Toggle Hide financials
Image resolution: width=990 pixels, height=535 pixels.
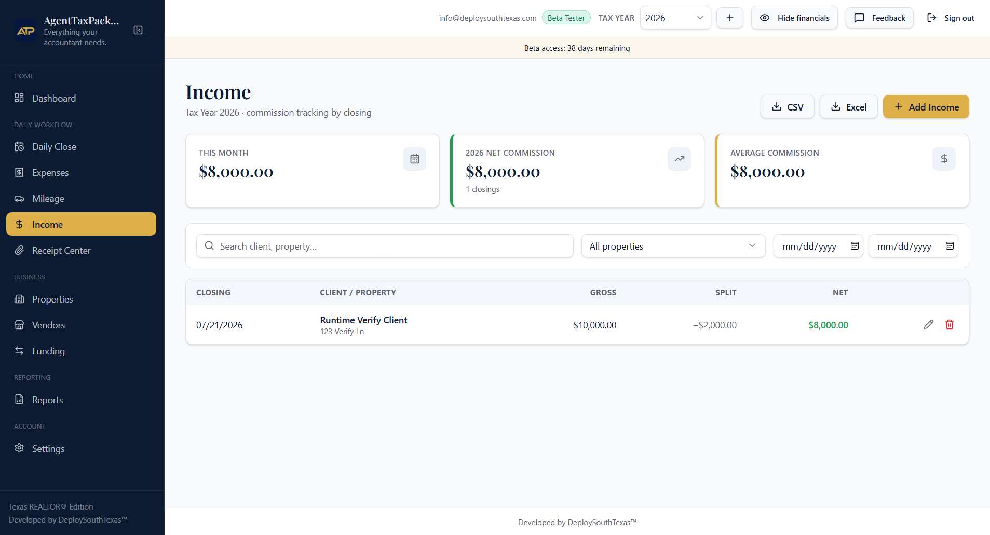click(x=794, y=18)
